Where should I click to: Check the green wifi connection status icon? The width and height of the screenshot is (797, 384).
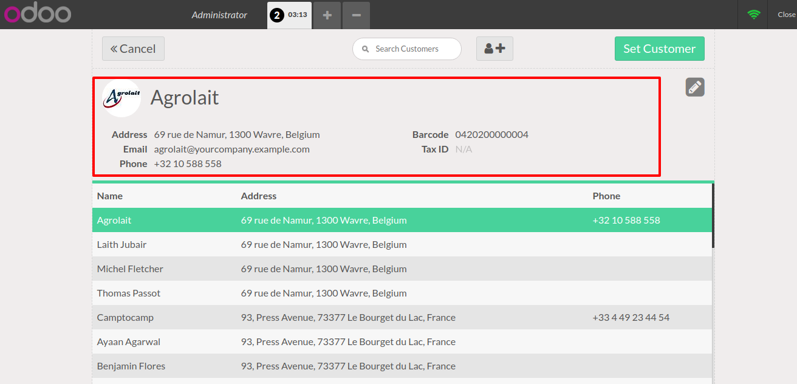tap(754, 15)
